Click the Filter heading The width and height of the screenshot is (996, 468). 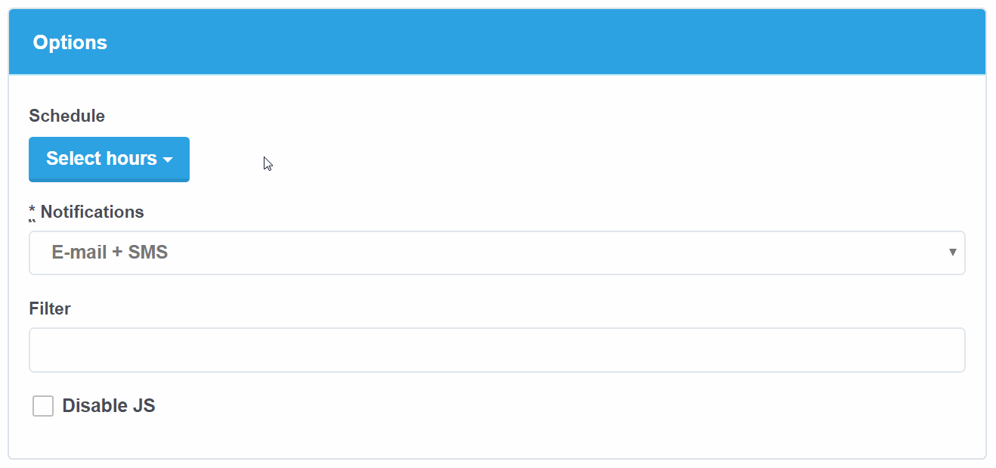click(x=49, y=308)
